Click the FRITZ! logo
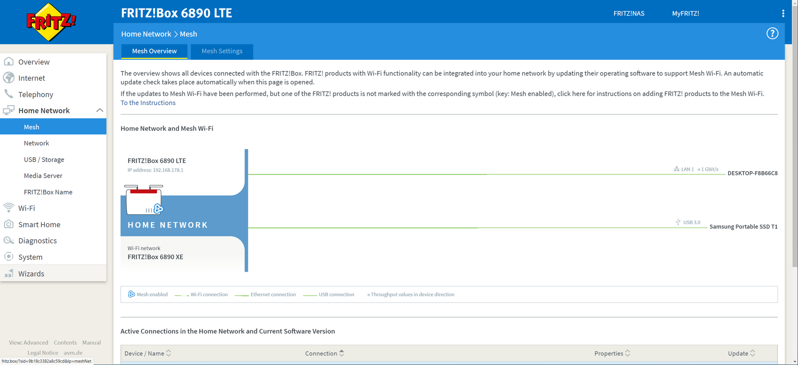798x365 pixels. click(x=51, y=22)
